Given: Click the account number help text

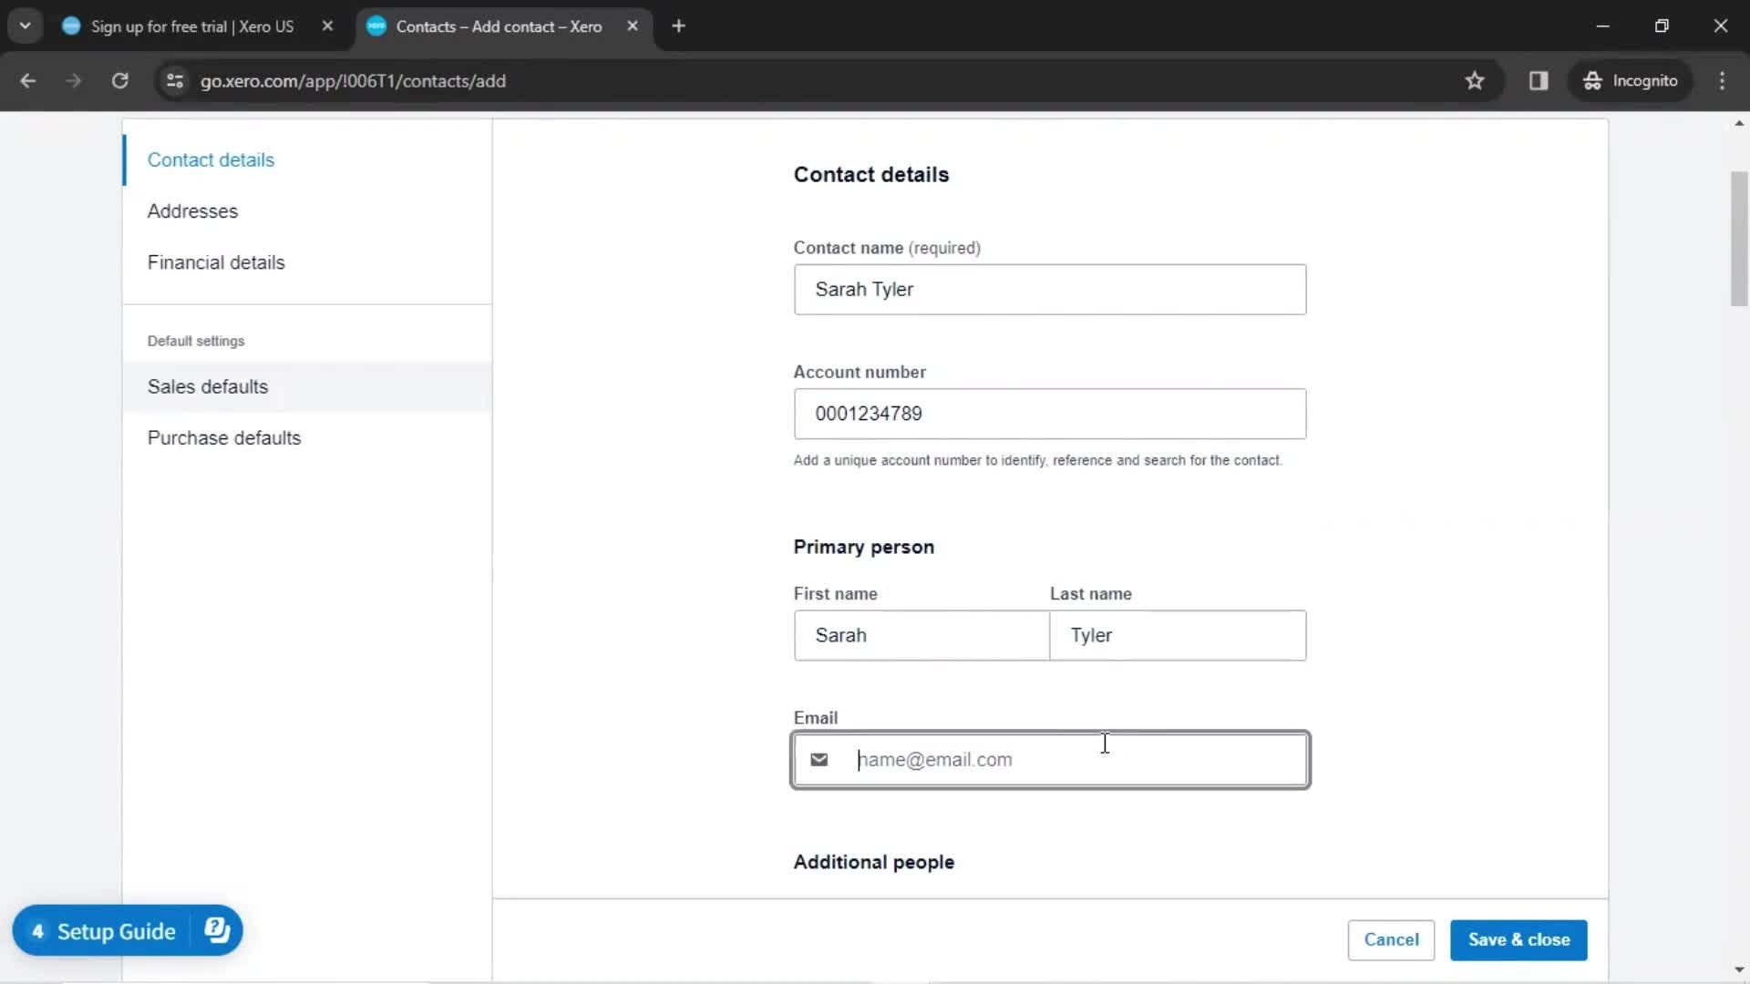Looking at the screenshot, I should pyautogui.click(x=1037, y=461).
